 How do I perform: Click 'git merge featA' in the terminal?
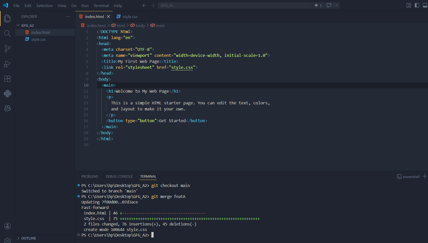(x=168, y=196)
